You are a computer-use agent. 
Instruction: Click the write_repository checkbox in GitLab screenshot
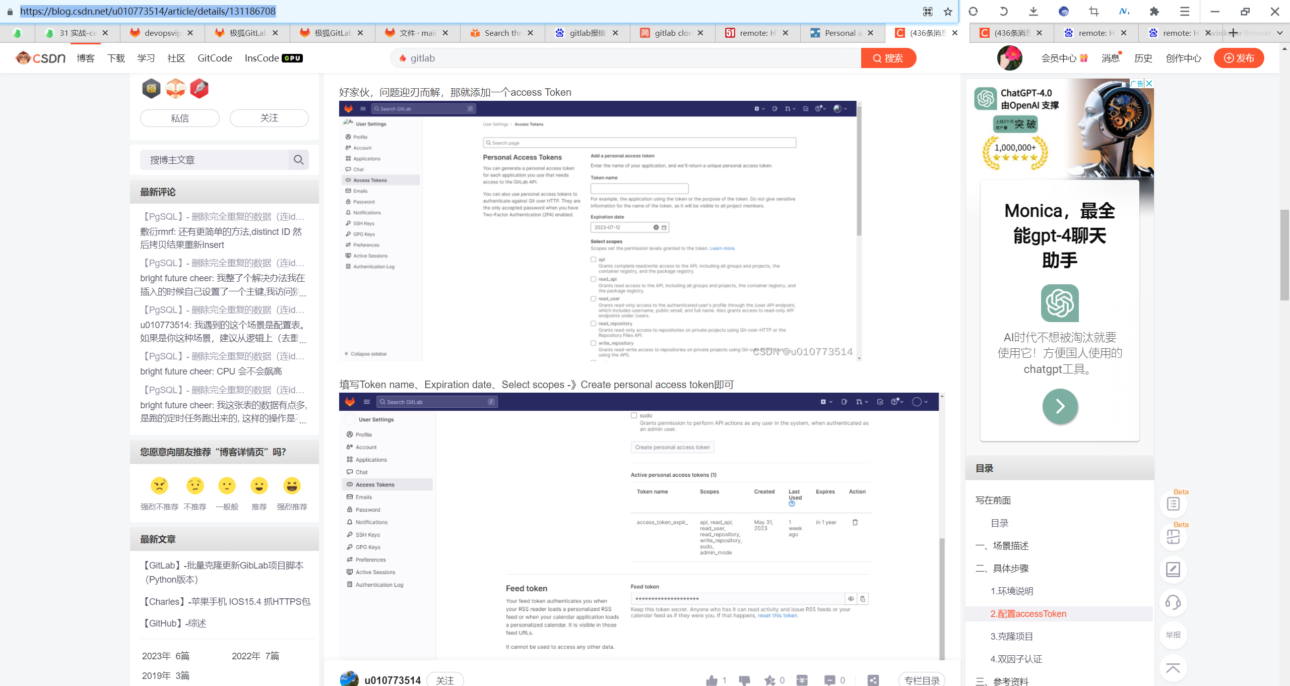593,343
